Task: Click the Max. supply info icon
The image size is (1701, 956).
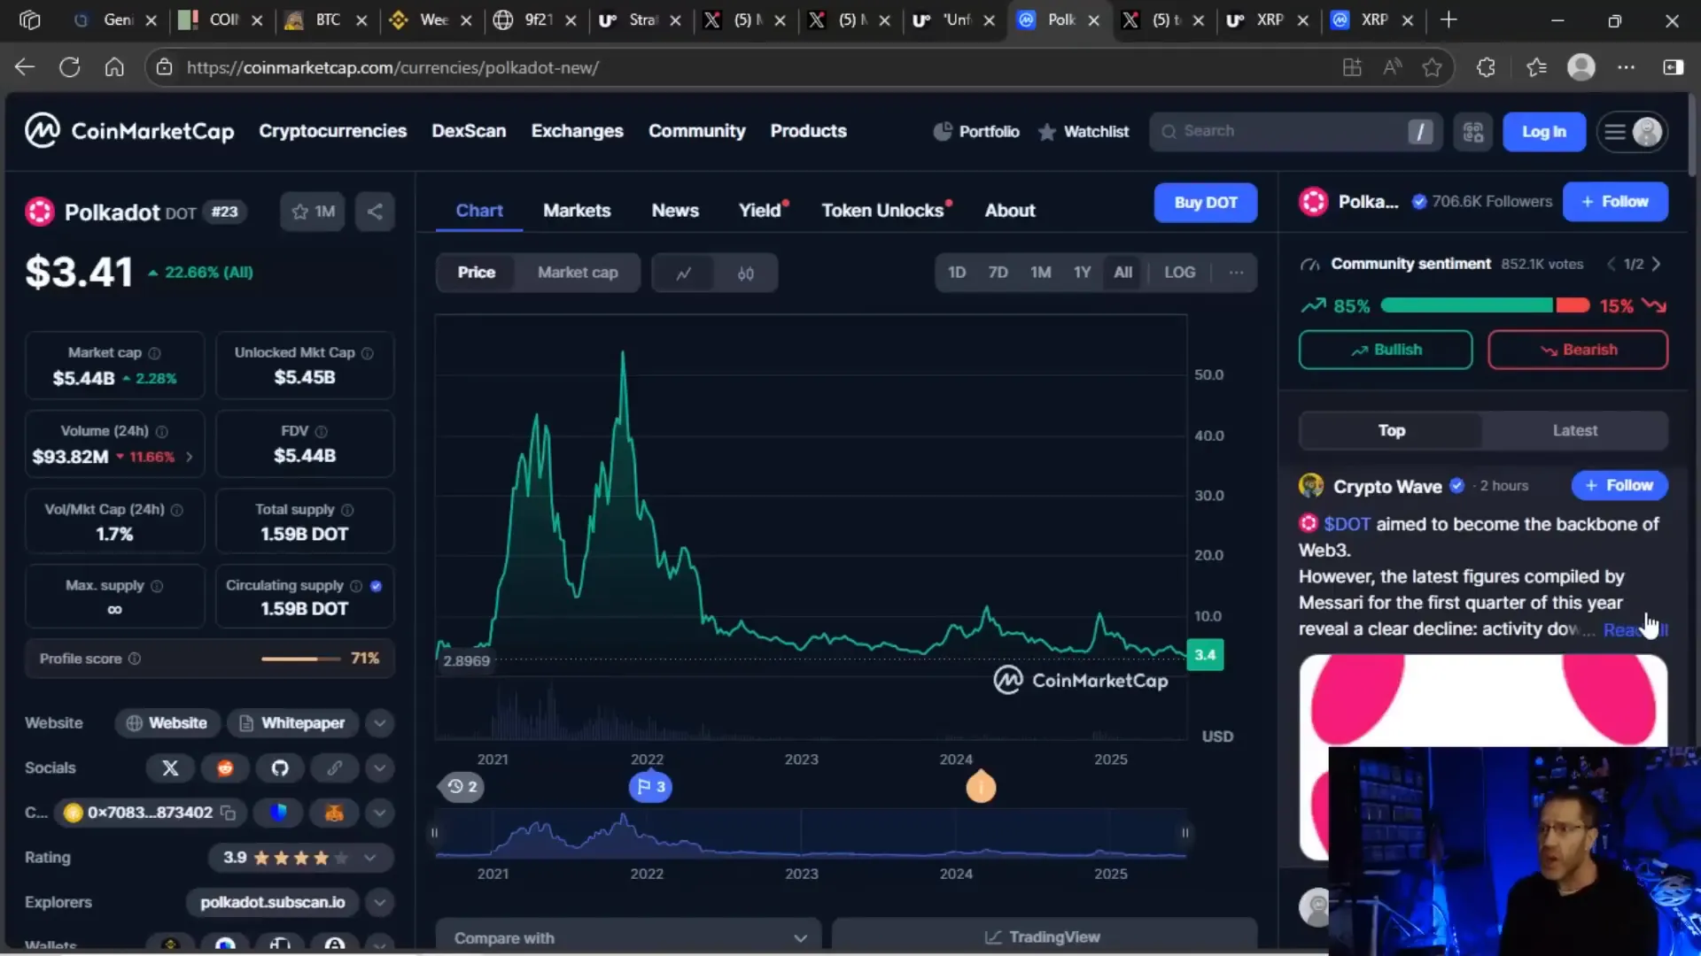Action: tap(157, 586)
